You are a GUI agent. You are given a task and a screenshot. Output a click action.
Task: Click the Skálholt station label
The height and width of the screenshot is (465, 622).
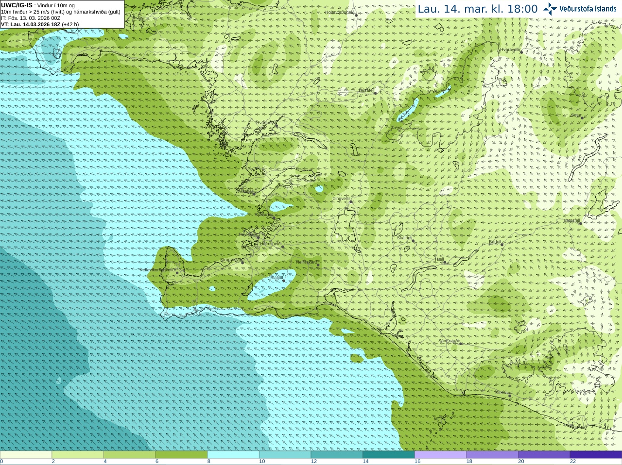pyautogui.click(x=404, y=238)
